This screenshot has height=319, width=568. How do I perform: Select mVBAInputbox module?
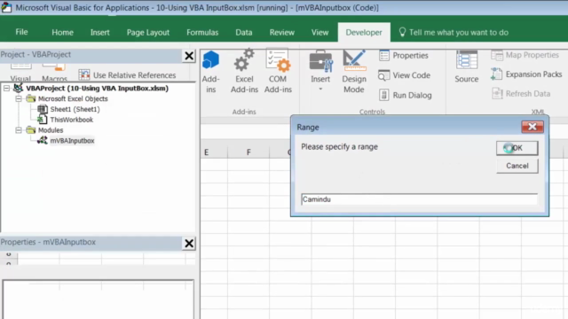pos(72,141)
